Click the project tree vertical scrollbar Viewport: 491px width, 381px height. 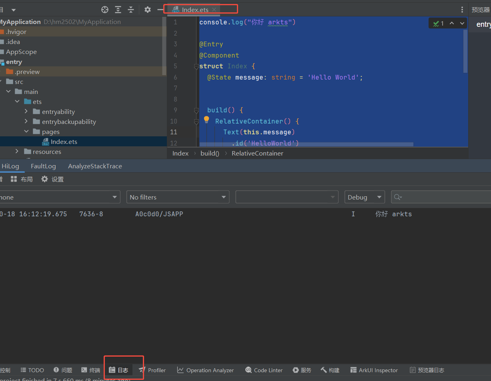point(164,46)
